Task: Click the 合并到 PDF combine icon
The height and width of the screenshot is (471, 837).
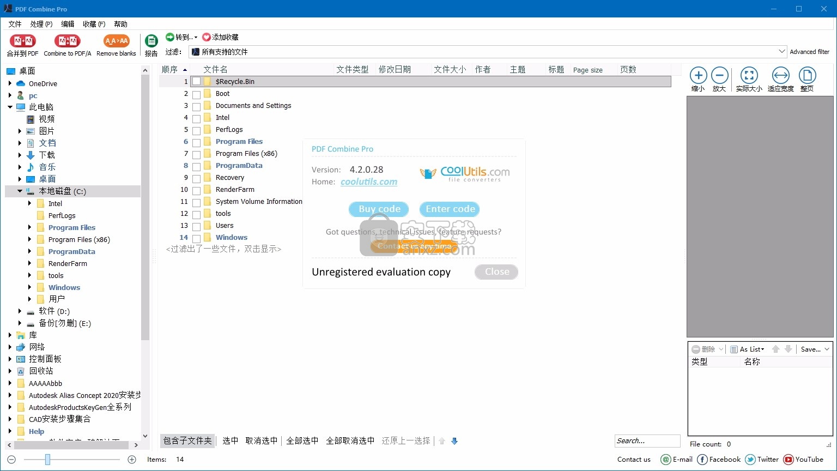Action: pyautogui.click(x=22, y=41)
